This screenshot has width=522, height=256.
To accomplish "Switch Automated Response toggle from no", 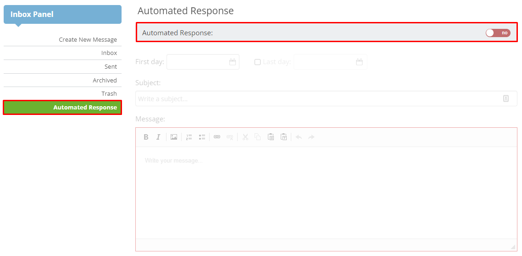I will 498,33.
